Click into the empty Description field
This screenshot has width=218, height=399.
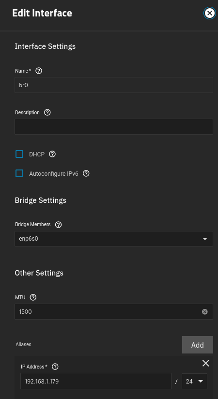click(x=114, y=126)
